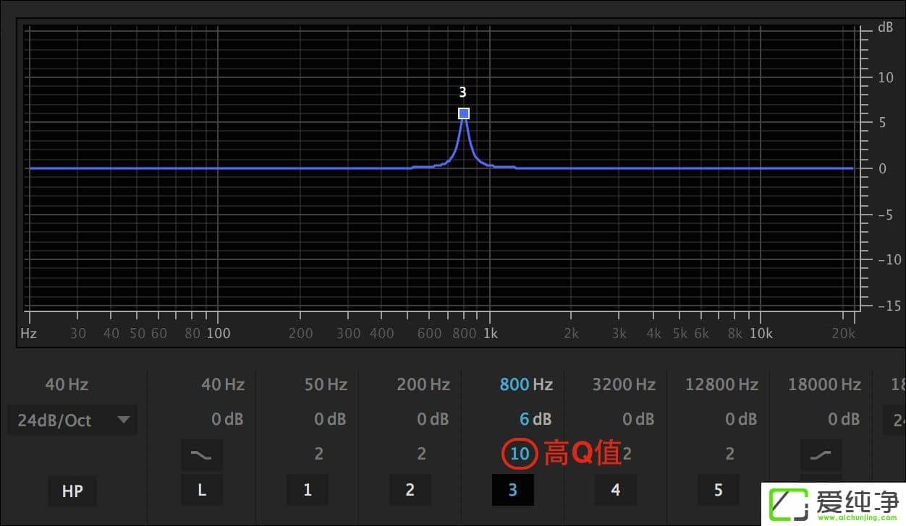
Task: Open the 24dB/Oct slope dropdown
Action: coord(72,420)
